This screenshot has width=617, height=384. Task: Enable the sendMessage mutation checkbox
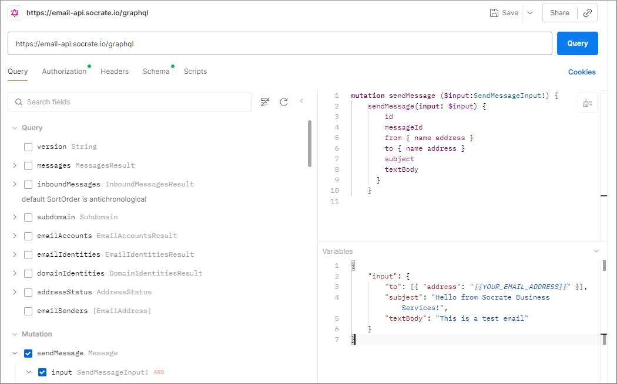[x=27, y=353]
